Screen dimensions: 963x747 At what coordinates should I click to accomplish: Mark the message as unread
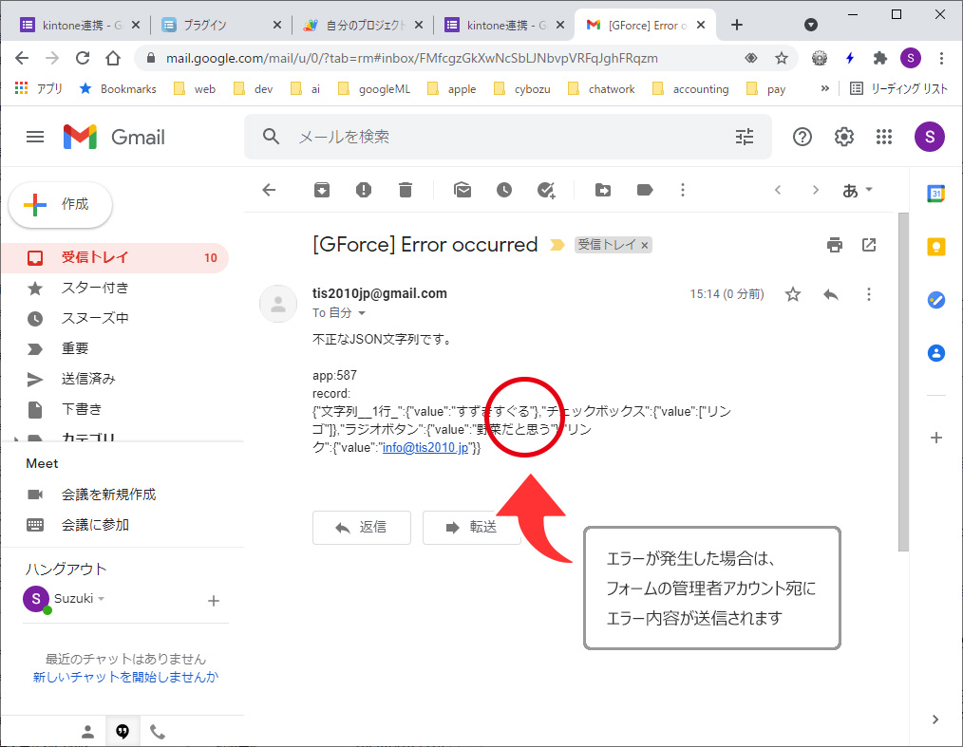coord(463,190)
